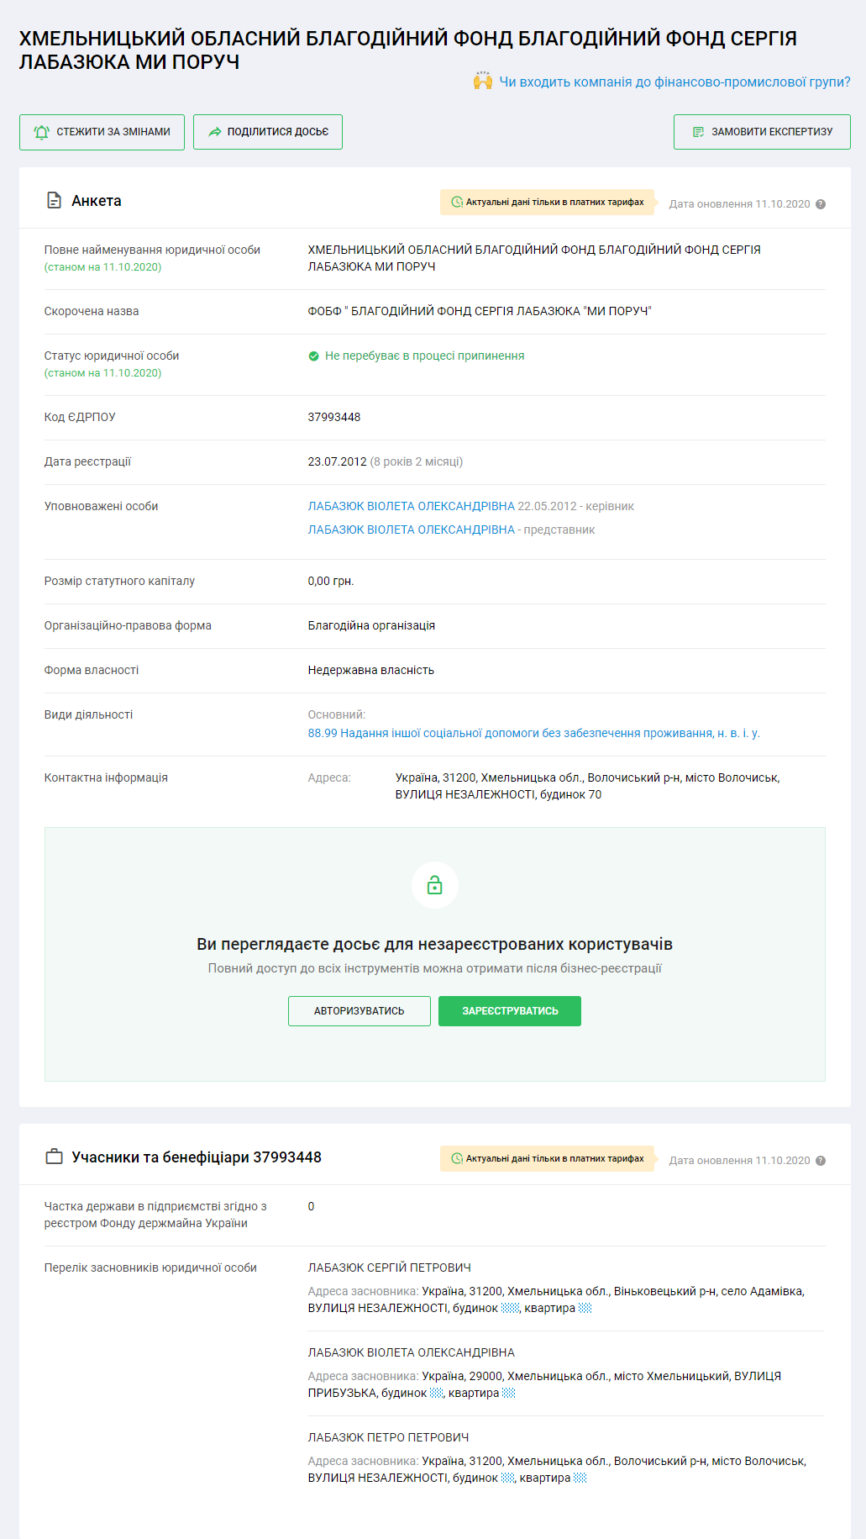
Task: Click the raised hands emoji icon
Action: click(482, 81)
